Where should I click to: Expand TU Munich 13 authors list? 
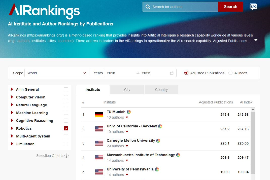point(127,117)
